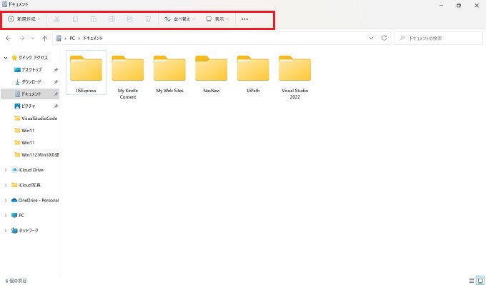Viewport: 486px width, 285px height.
Task: Go back with the left arrow
Action: point(9,39)
